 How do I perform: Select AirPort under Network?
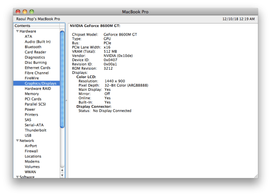point(31,146)
